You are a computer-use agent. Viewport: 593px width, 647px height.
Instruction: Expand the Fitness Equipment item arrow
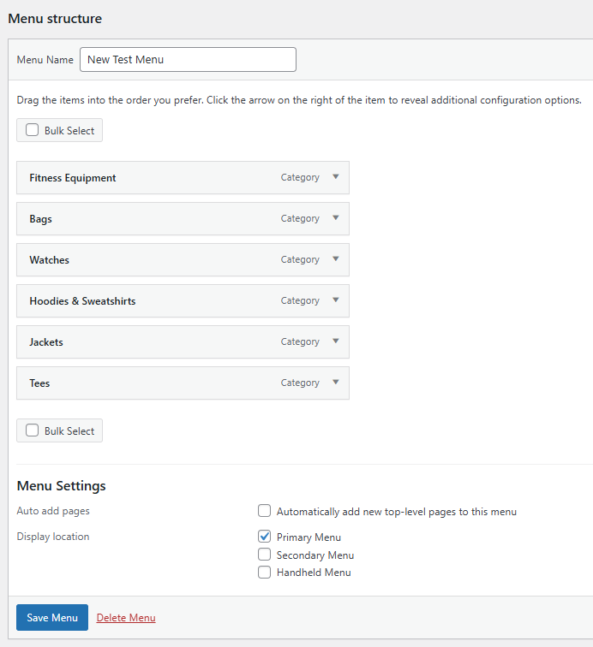336,177
